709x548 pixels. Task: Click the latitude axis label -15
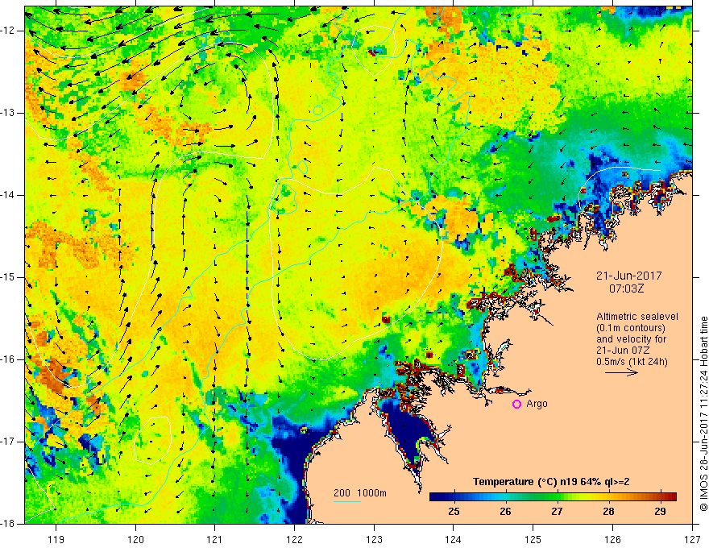[9, 277]
